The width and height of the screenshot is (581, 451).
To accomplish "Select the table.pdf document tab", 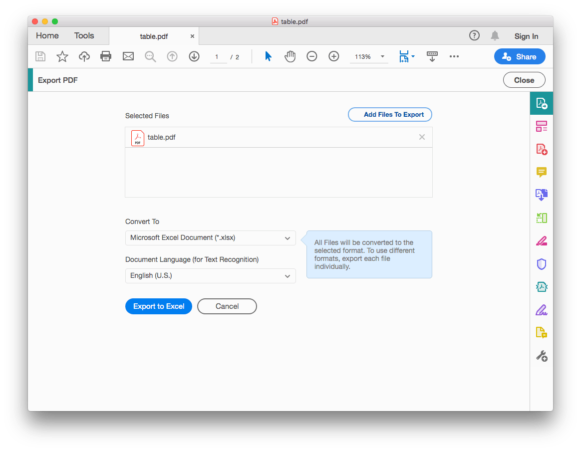I will coord(154,36).
